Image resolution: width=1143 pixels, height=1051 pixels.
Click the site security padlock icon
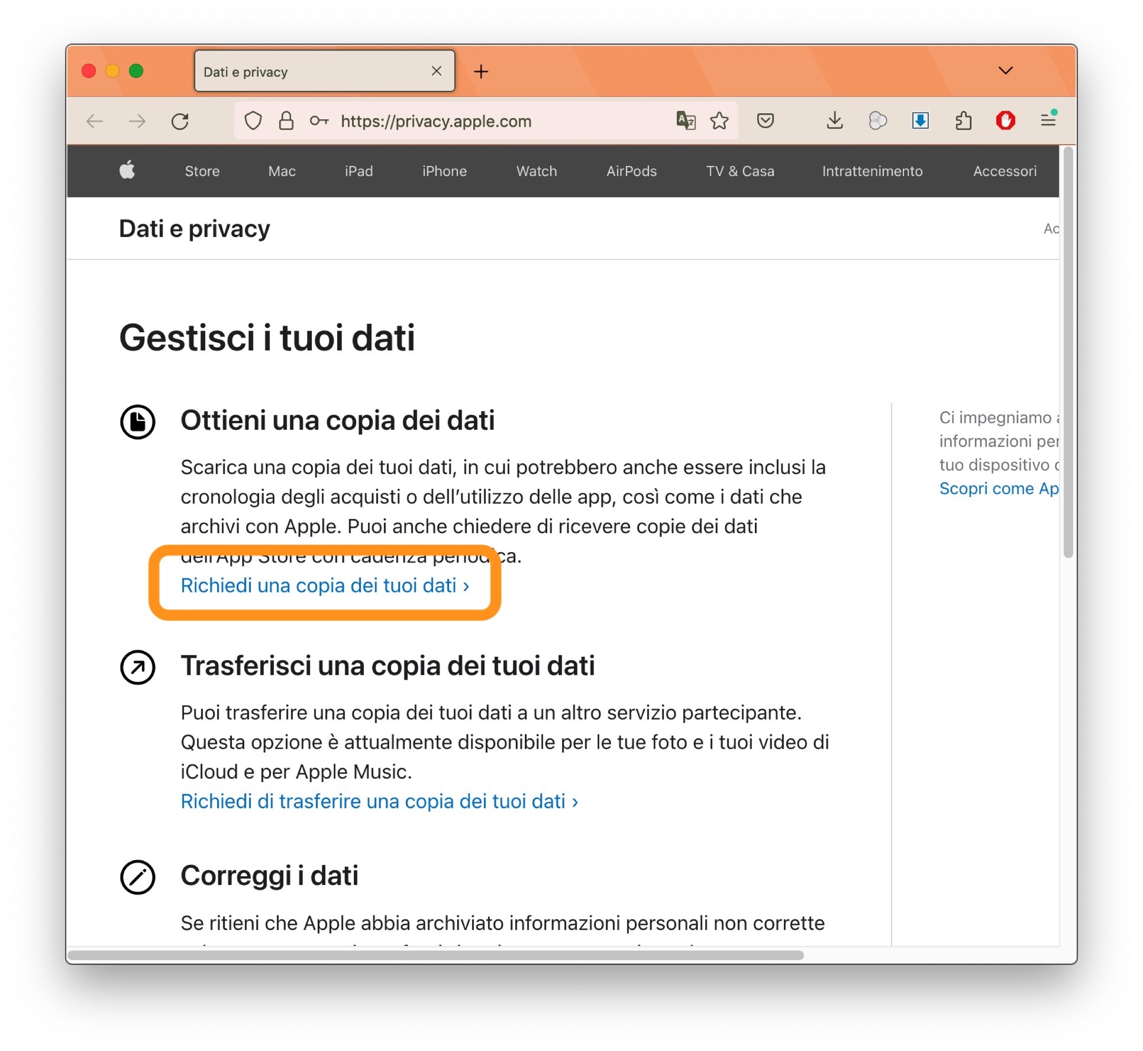(x=286, y=121)
